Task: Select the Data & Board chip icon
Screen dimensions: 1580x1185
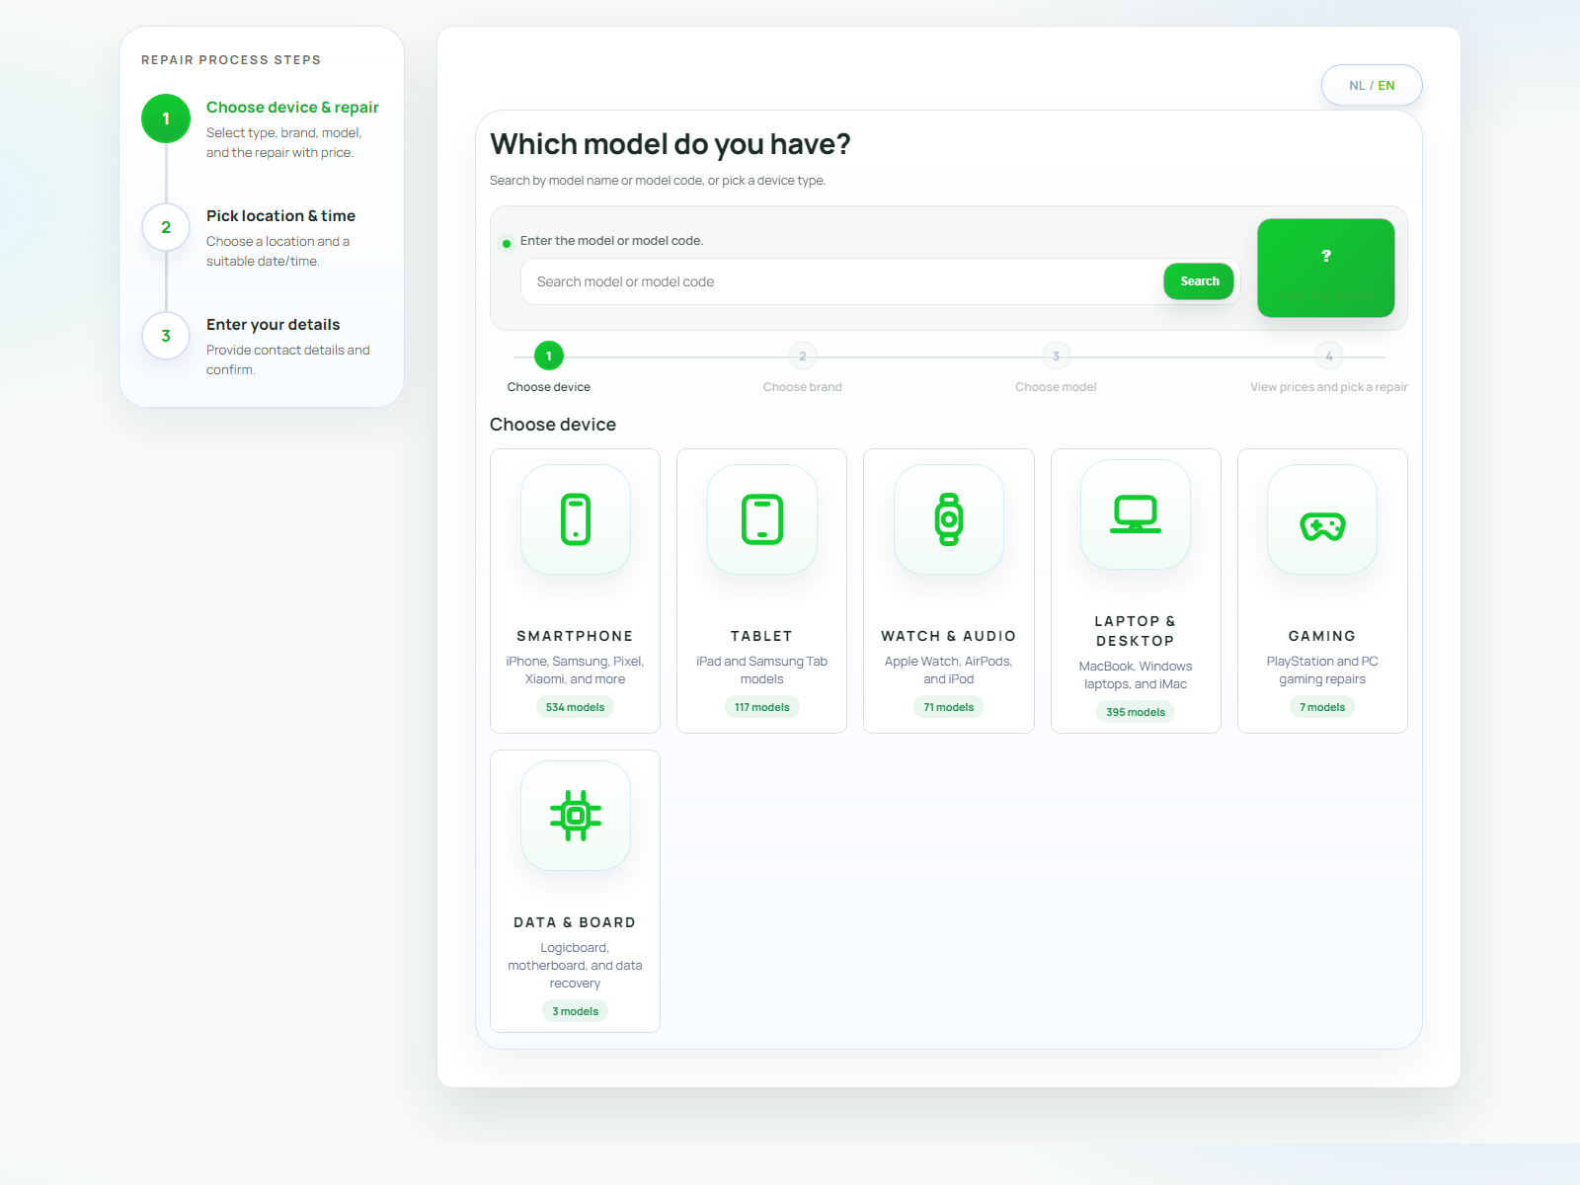Action: (575, 816)
